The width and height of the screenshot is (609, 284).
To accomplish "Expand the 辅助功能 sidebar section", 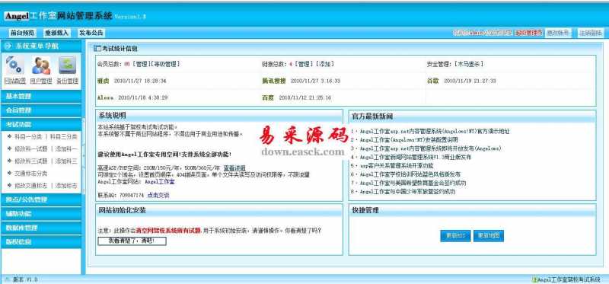I will (x=41, y=214).
